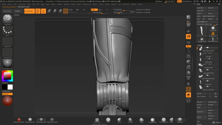
Task: Select the ClayBuildup brush at bottom
Action: click(153, 120)
